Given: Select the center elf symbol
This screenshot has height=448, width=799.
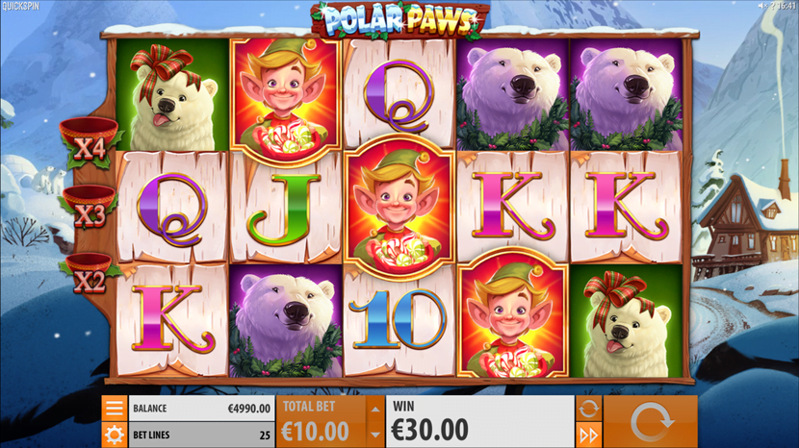Looking at the screenshot, I should (x=399, y=208).
